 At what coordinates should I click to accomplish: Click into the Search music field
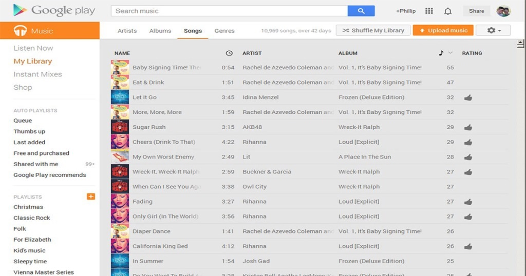click(x=229, y=11)
